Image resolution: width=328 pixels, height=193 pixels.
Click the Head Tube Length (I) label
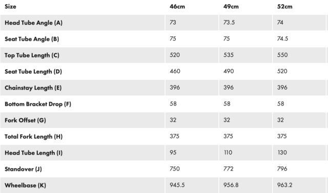click(34, 153)
